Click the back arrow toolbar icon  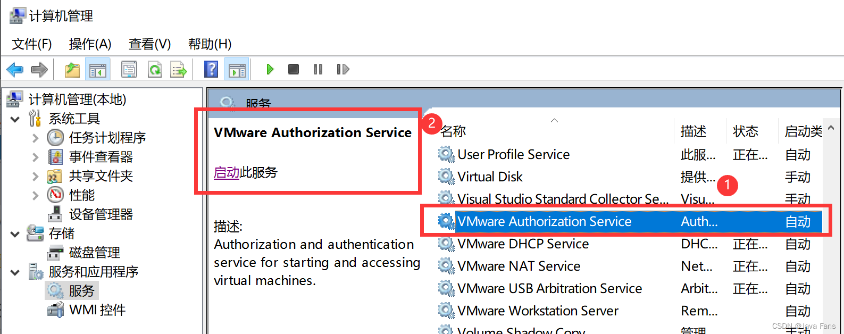14,69
